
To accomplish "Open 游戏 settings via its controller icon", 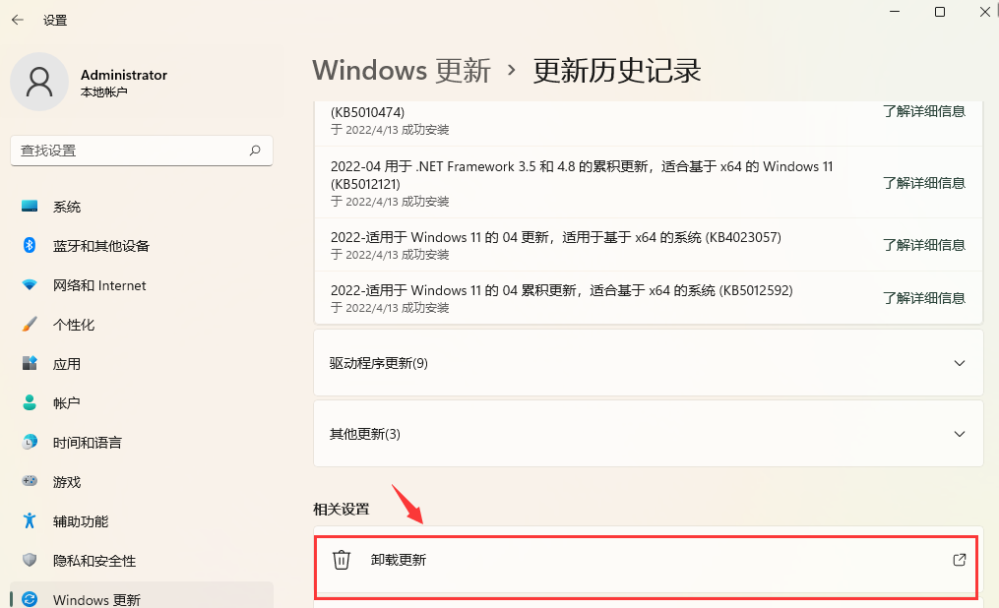I will click(29, 481).
